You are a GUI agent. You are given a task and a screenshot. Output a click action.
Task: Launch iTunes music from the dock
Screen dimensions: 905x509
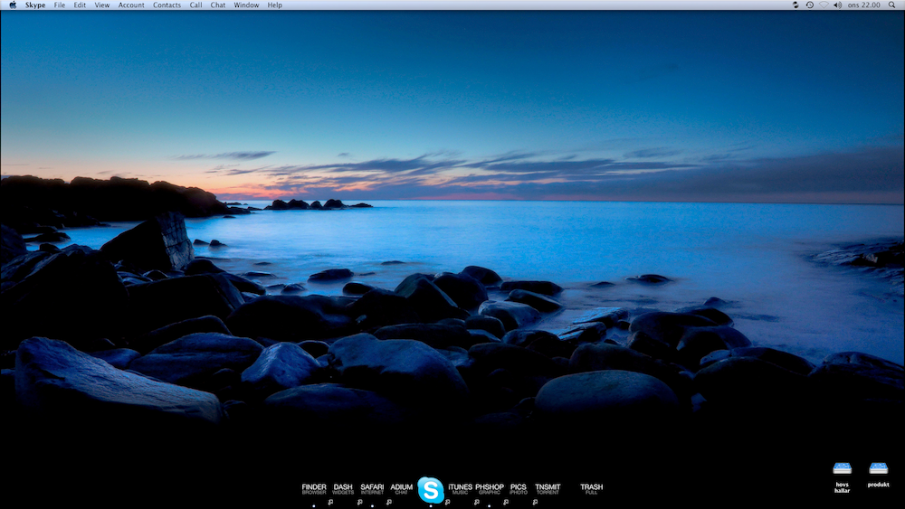(461, 488)
